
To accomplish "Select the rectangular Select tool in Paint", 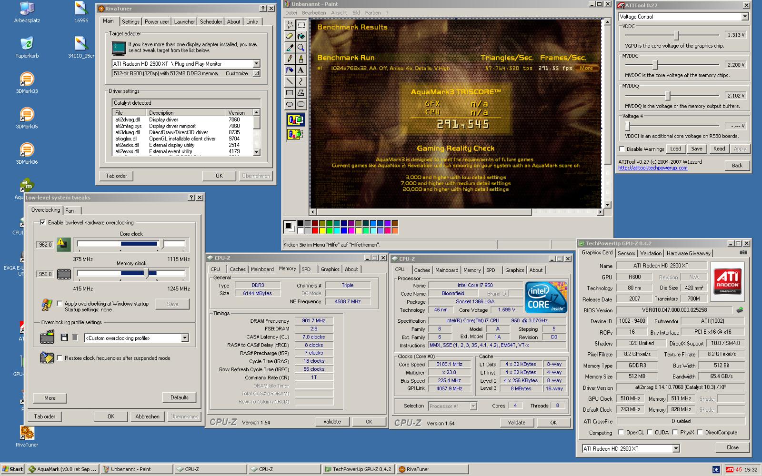I will click(301, 25).
